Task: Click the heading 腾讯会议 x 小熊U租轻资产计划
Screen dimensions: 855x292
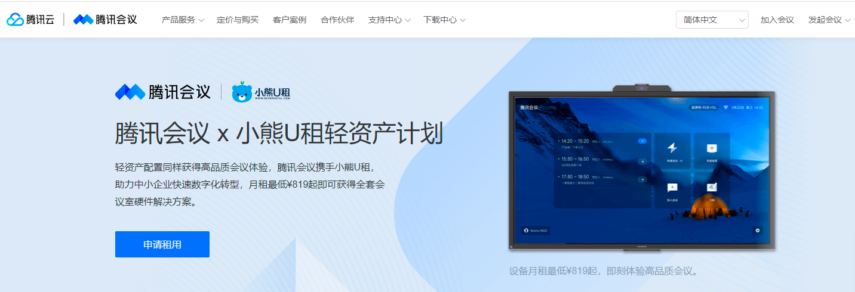Action: pyautogui.click(x=279, y=133)
